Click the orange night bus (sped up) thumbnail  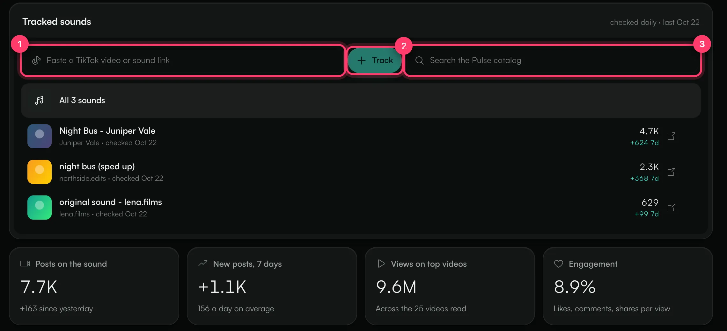click(40, 172)
